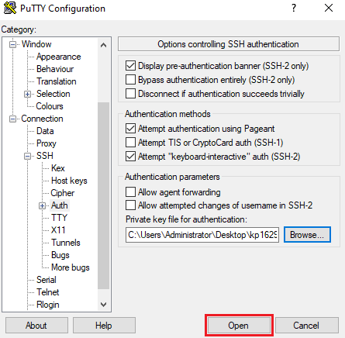This screenshot has height=338, width=345.
Task: Click the question mark help icon
Action: pyautogui.click(x=294, y=8)
